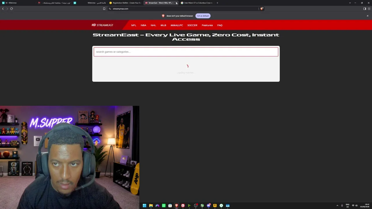Open Vivaldi from the taskbar

click(x=183, y=206)
